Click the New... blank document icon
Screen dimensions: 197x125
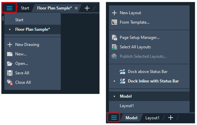click(x=10, y=54)
